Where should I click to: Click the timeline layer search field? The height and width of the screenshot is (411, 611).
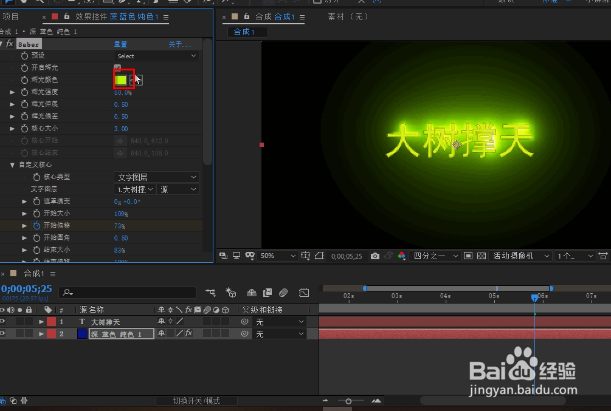coord(127,292)
